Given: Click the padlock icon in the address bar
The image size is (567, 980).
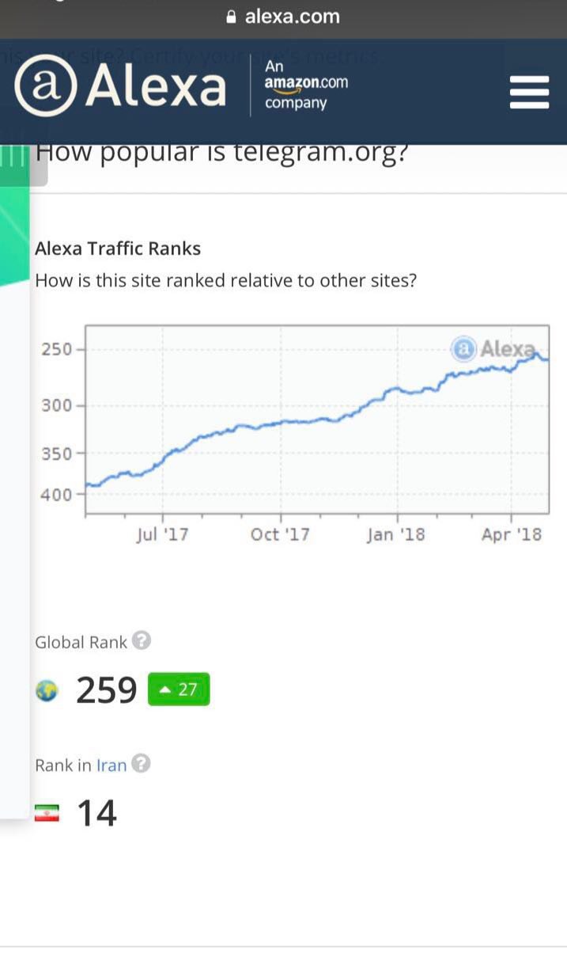Looking at the screenshot, I should [x=231, y=17].
